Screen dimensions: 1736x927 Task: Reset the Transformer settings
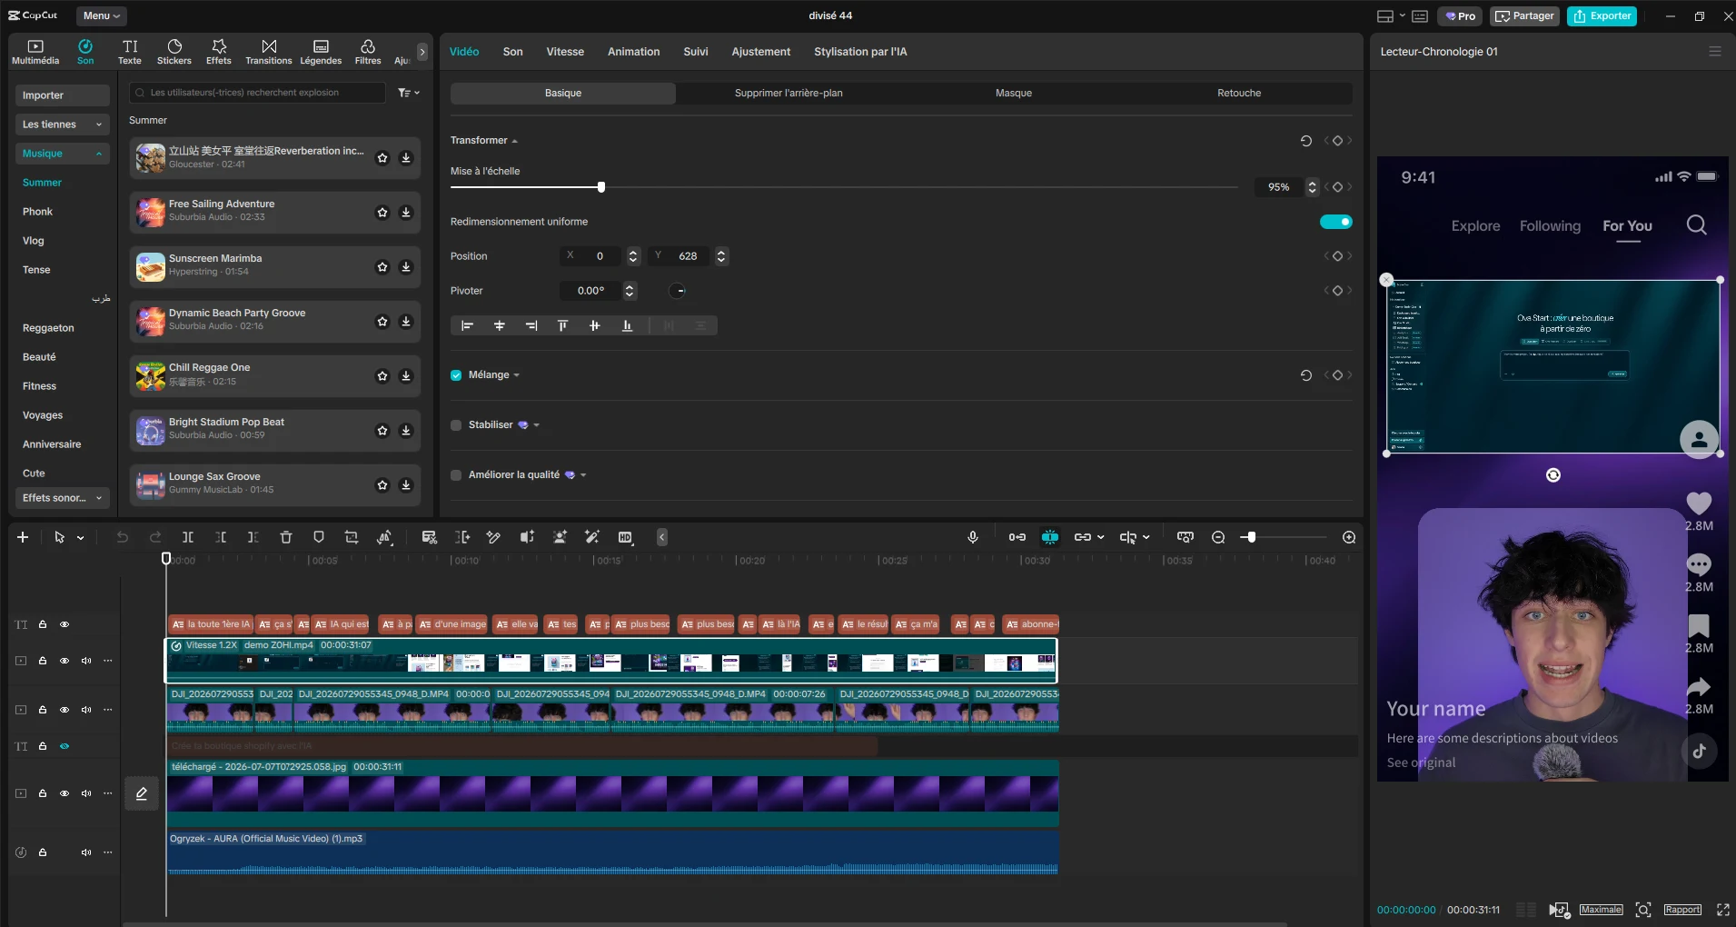click(1306, 141)
